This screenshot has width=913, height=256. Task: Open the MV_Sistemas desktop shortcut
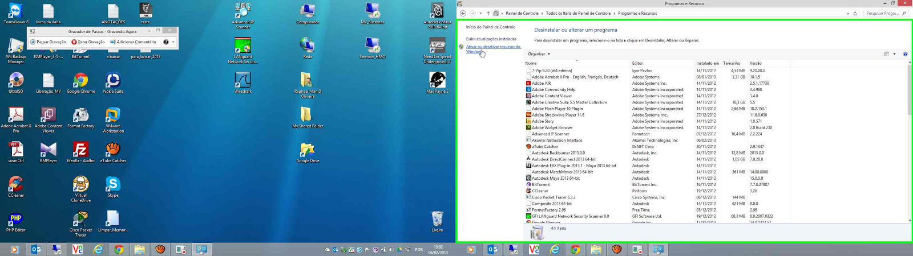372,14
